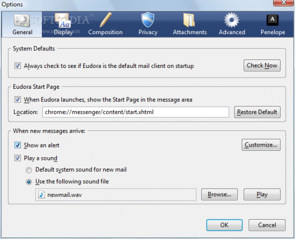Open the Attachments folder icon
The width and height of the screenshot is (295, 239).
189,20
